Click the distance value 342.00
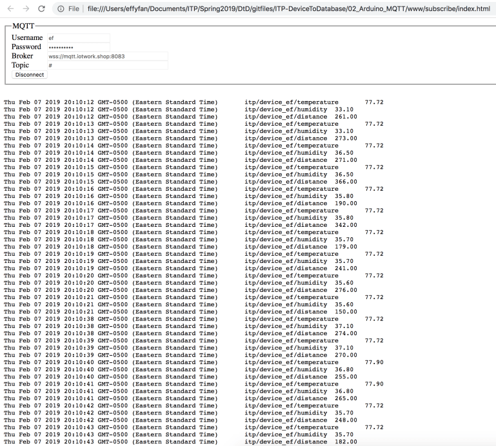The image size is (496, 446). (346, 225)
